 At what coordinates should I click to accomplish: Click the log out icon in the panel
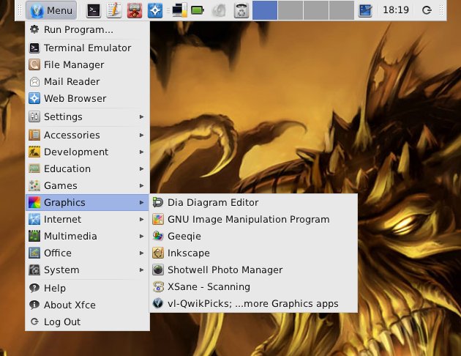[427, 10]
